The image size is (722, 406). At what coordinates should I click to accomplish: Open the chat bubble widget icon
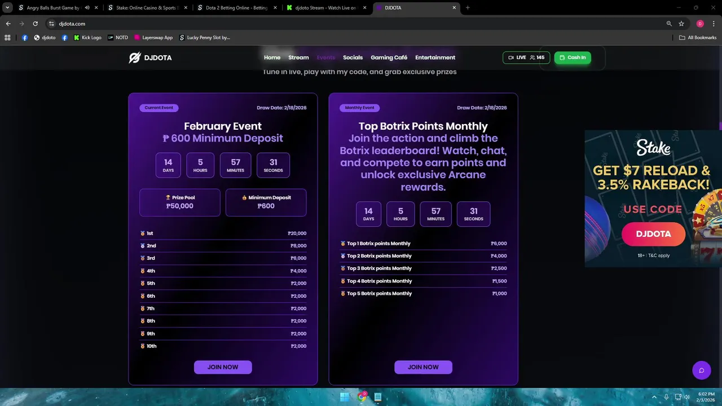(702, 370)
